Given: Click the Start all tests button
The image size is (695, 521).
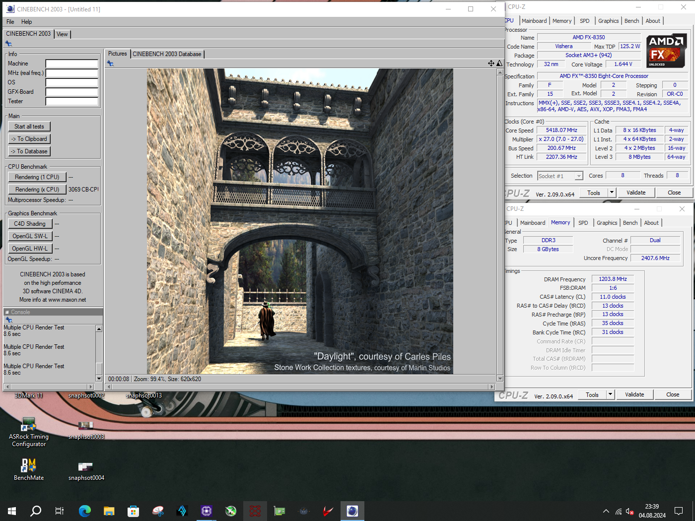Looking at the screenshot, I should [29, 127].
